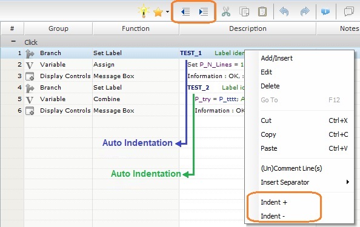Click the light bulb icon in toolbar
Viewport: 360px width, 227px height.
tap(144, 11)
